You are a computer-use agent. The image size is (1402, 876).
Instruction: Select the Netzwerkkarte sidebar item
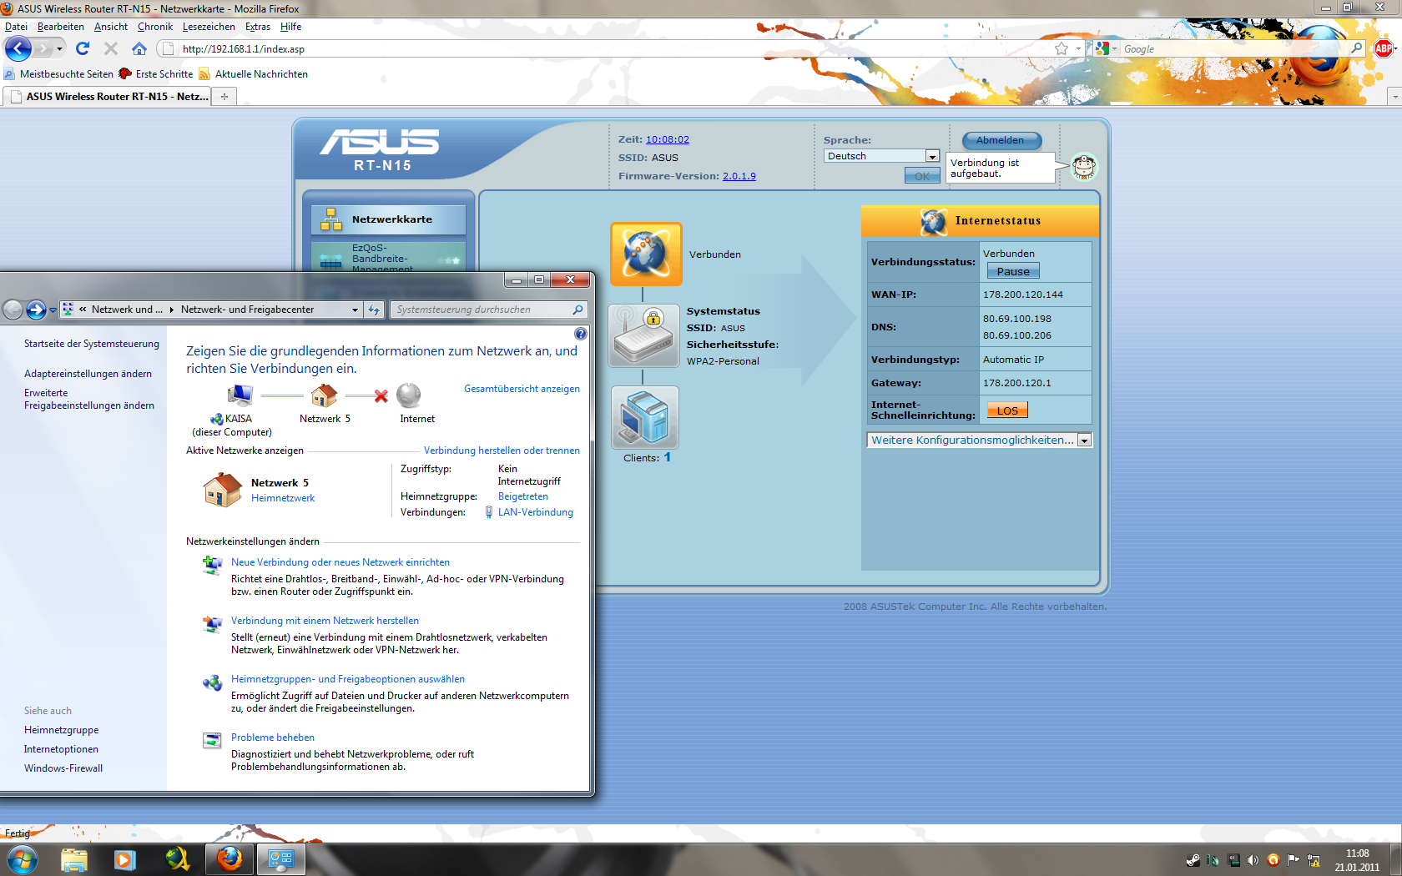[388, 219]
